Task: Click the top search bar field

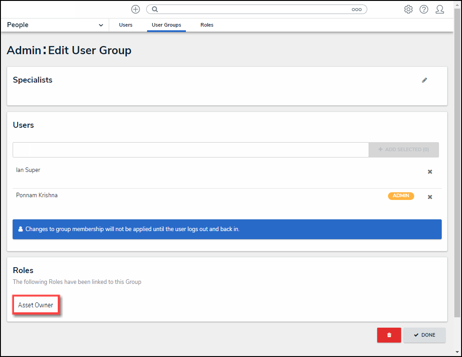Action: coord(253,9)
